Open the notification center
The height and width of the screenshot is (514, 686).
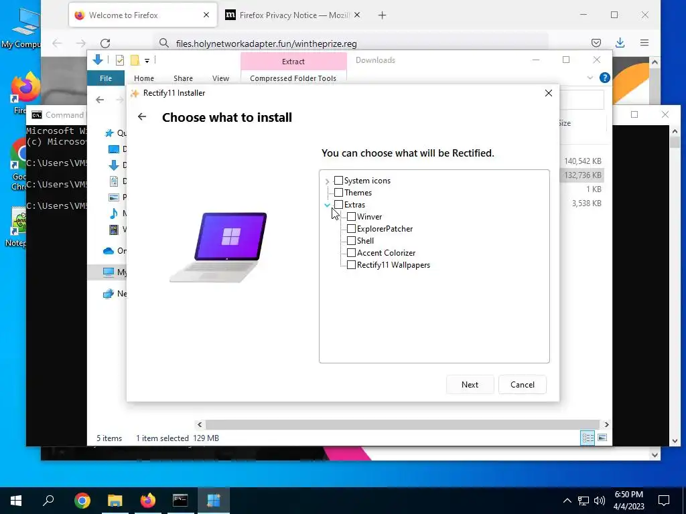coord(664,501)
